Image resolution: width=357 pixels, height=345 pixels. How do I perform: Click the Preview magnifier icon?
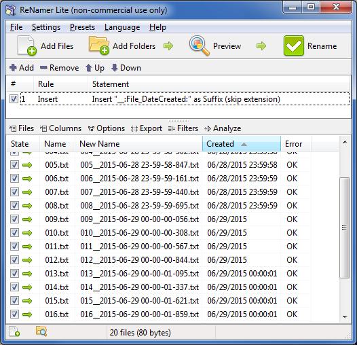pyautogui.click(x=200, y=46)
